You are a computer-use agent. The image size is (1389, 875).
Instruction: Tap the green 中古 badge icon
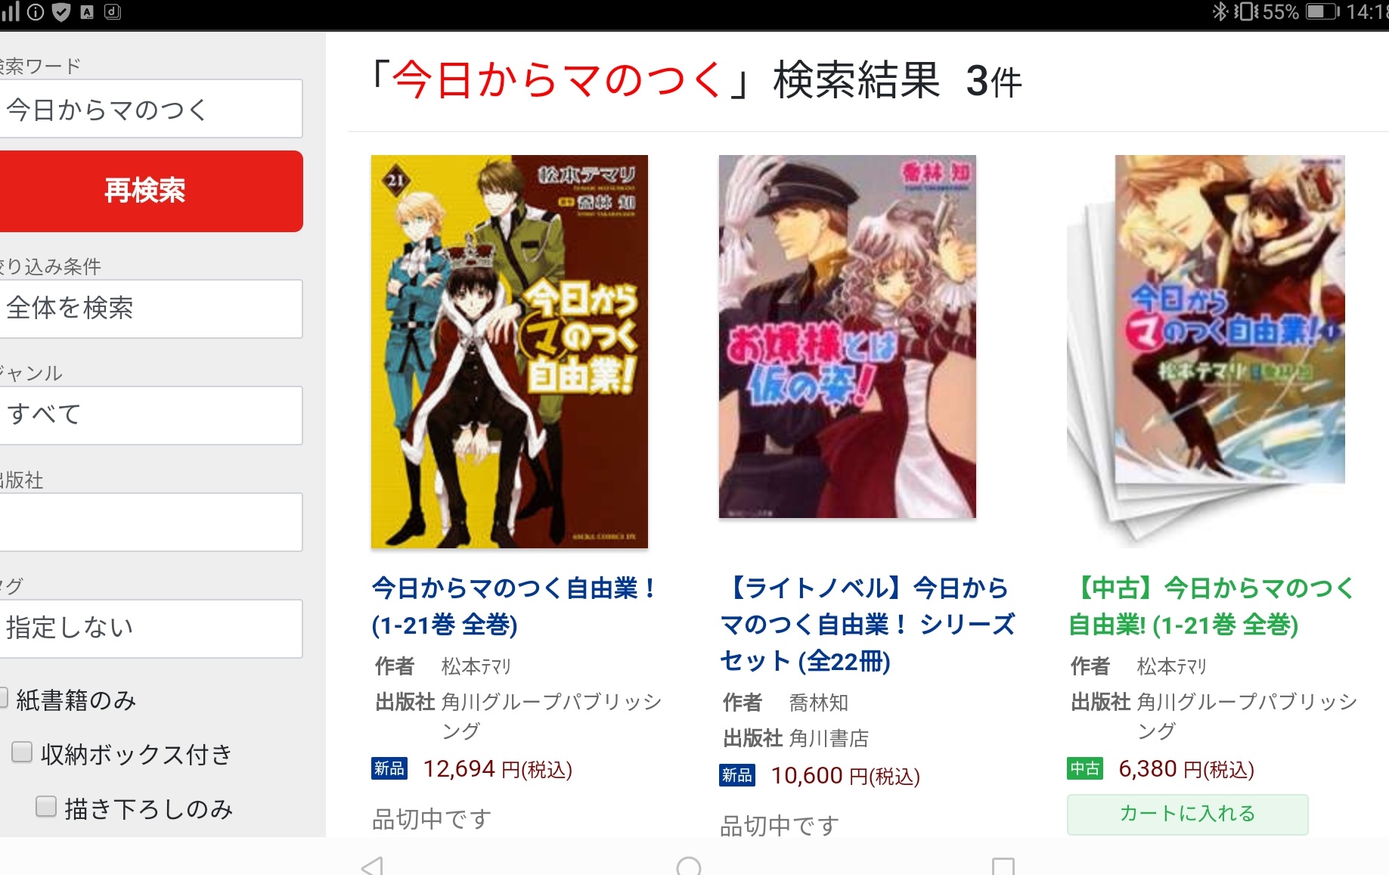coord(1085,768)
